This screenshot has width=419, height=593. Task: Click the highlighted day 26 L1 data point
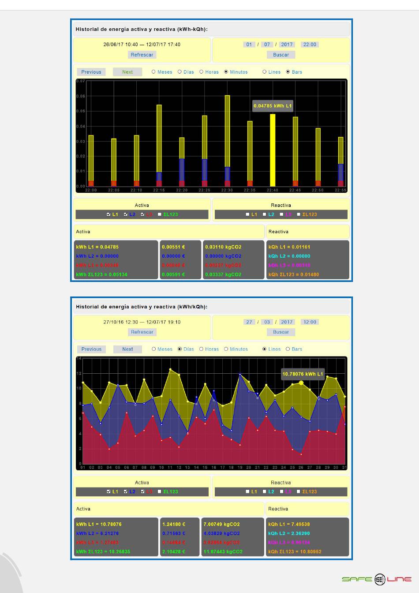tap(301, 383)
